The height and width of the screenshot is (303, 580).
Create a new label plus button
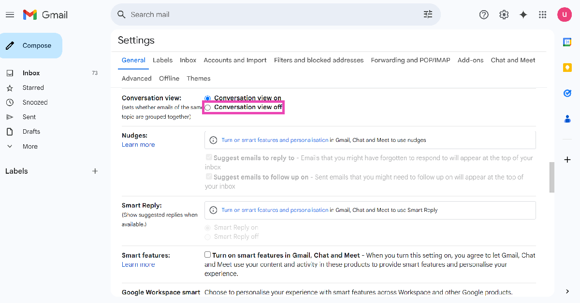pyautogui.click(x=95, y=171)
